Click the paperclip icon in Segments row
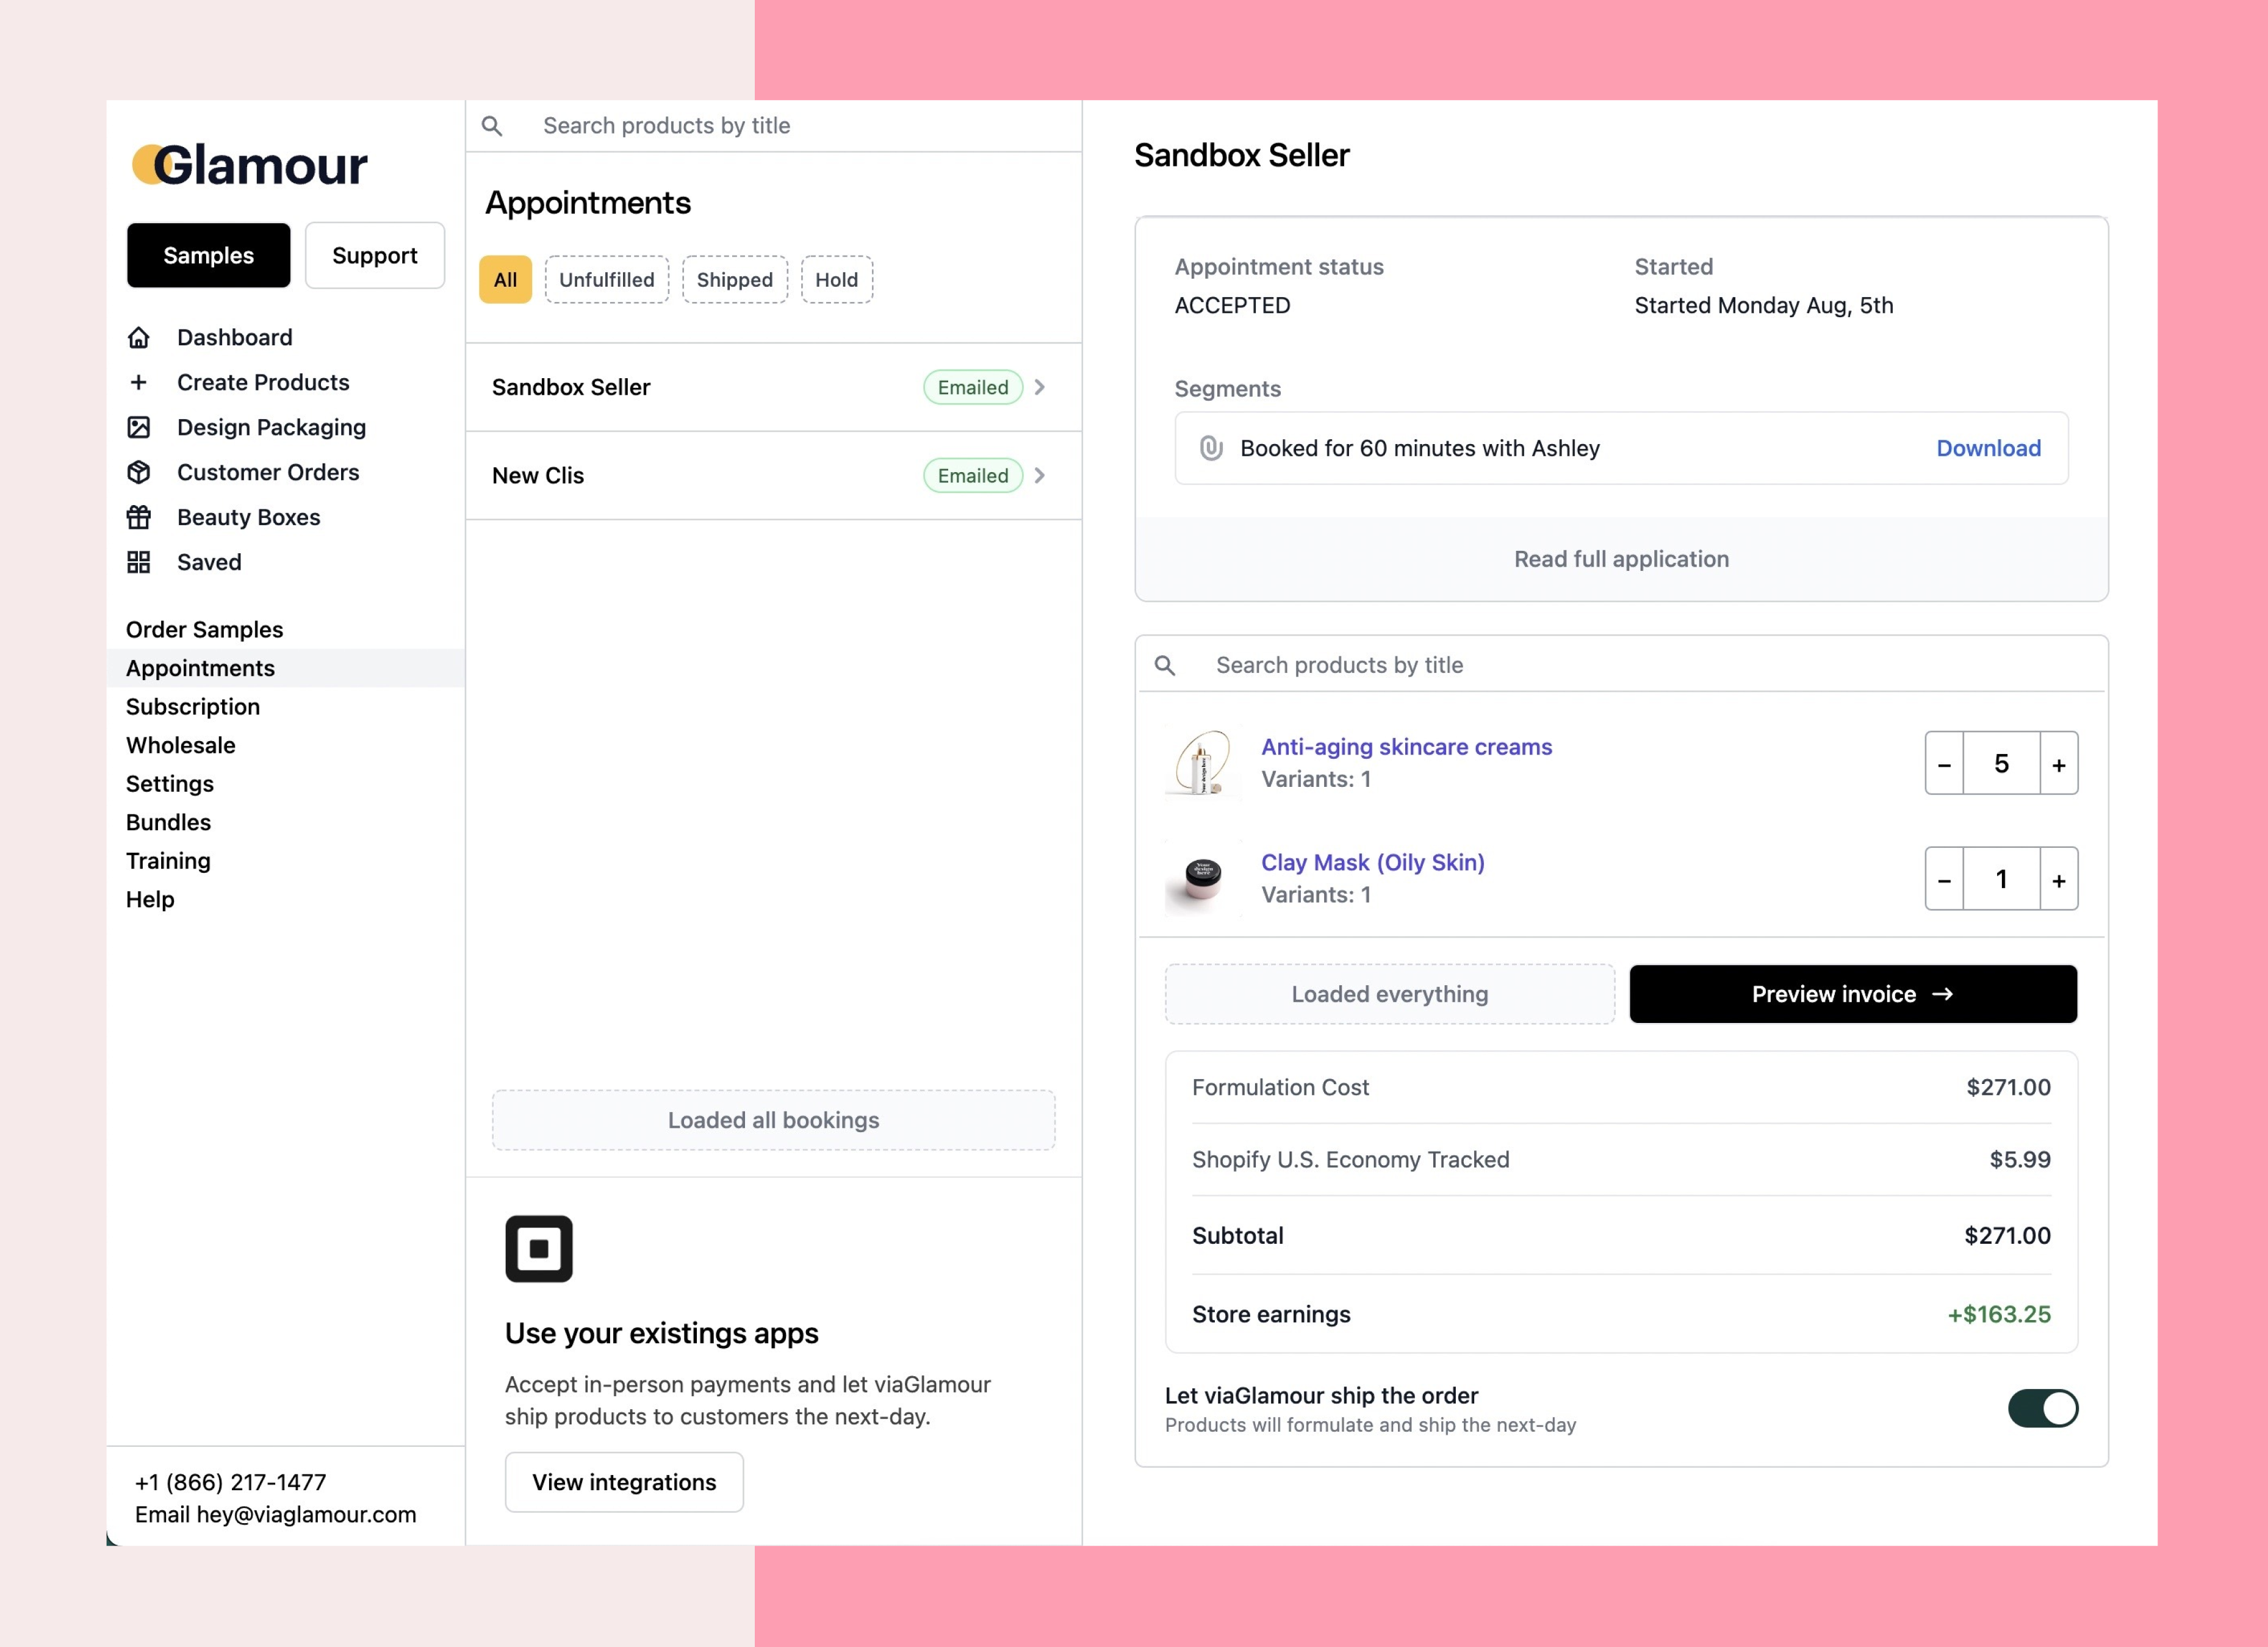2268x1647 pixels. coord(1211,449)
